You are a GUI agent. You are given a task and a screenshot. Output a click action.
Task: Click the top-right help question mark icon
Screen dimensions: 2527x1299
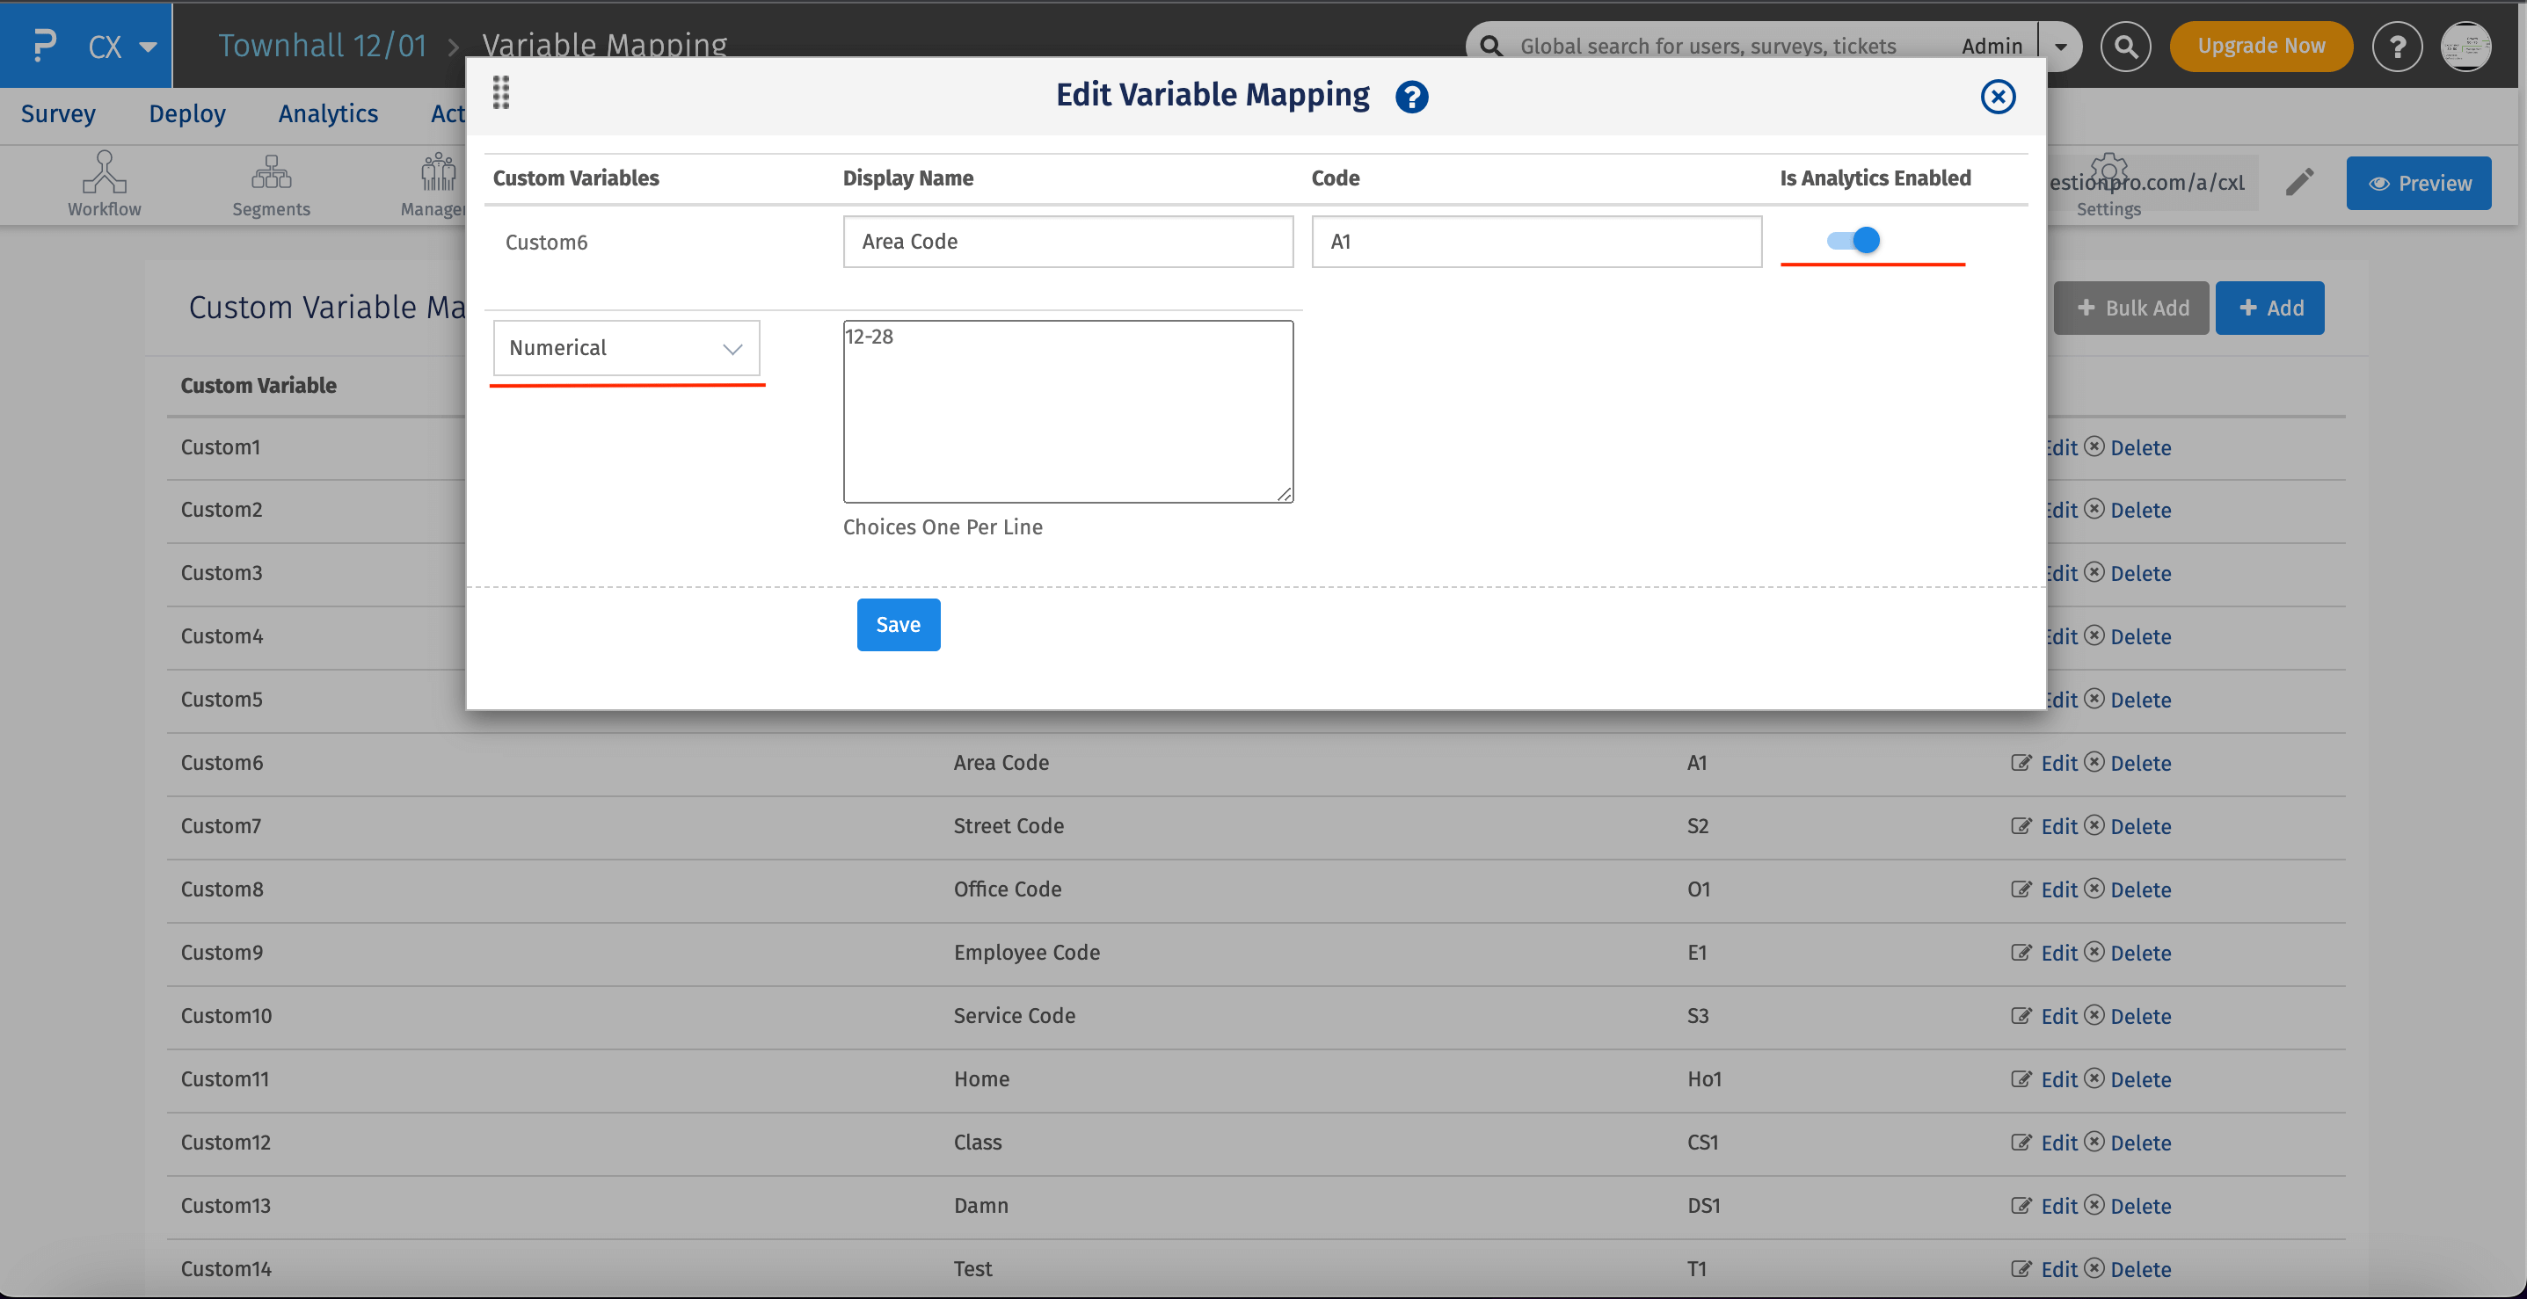(x=2398, y=45)
